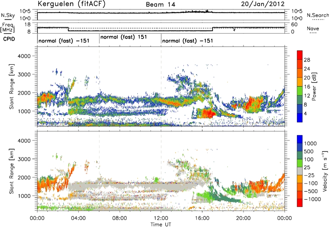
Task: Click the 20/Jan/2012 date label
Action: pos(263,4)
